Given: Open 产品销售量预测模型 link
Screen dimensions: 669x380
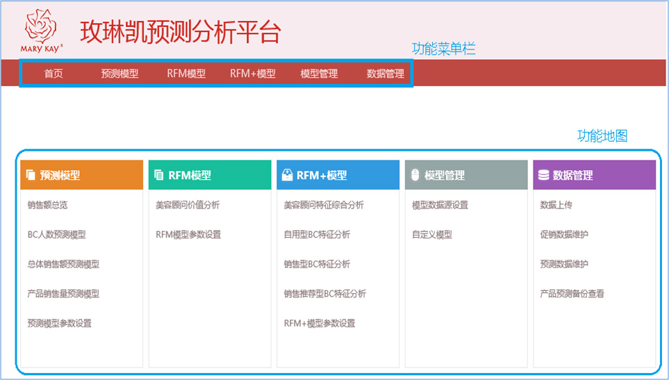Looking at the screenshot, I should click(63, 293).
